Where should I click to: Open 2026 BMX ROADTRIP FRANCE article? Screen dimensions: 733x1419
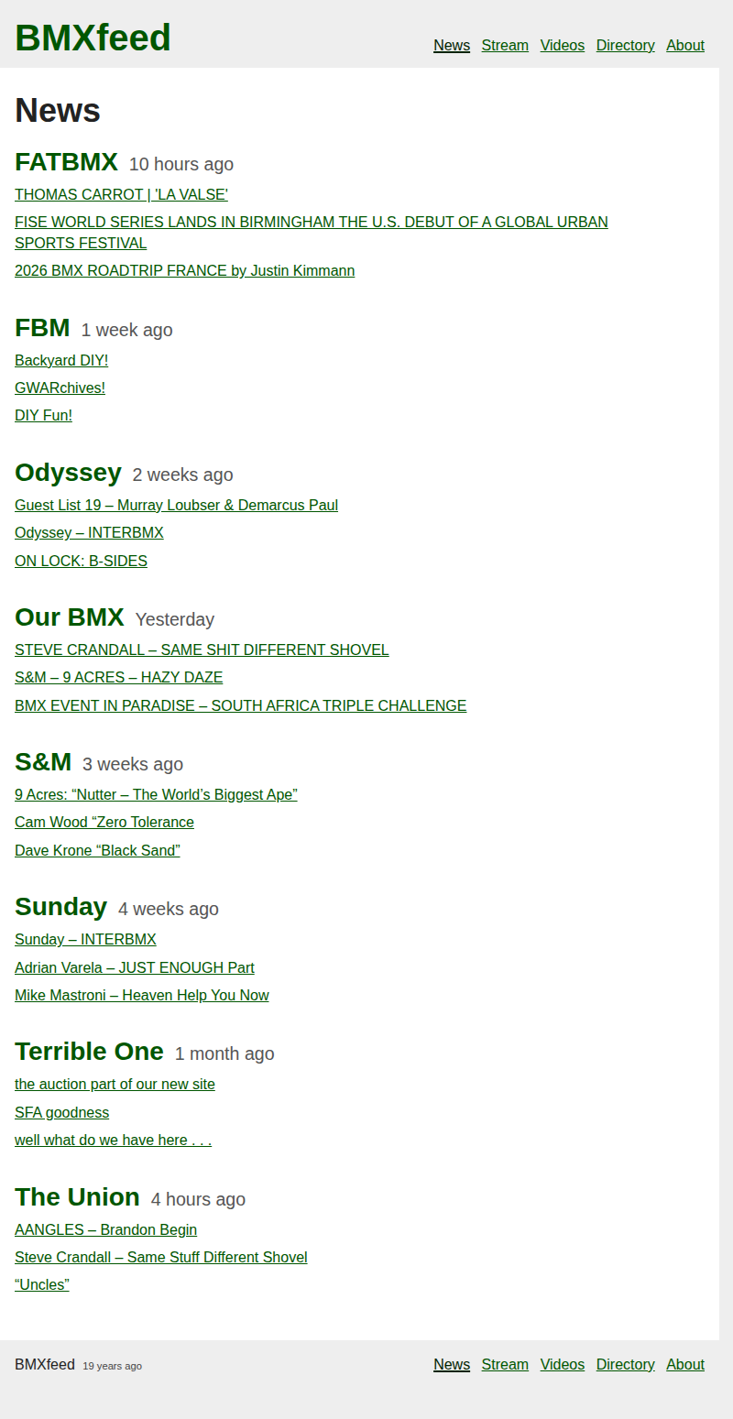(x=184, y=271)
